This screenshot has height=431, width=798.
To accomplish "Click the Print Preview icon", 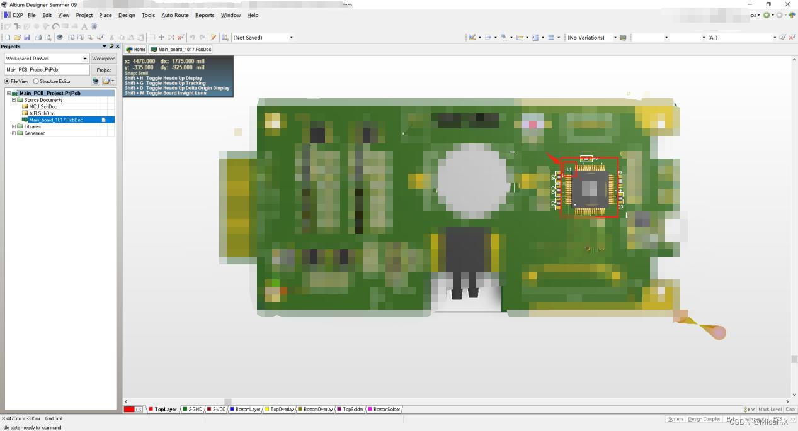I will click(x=49, y=37).
